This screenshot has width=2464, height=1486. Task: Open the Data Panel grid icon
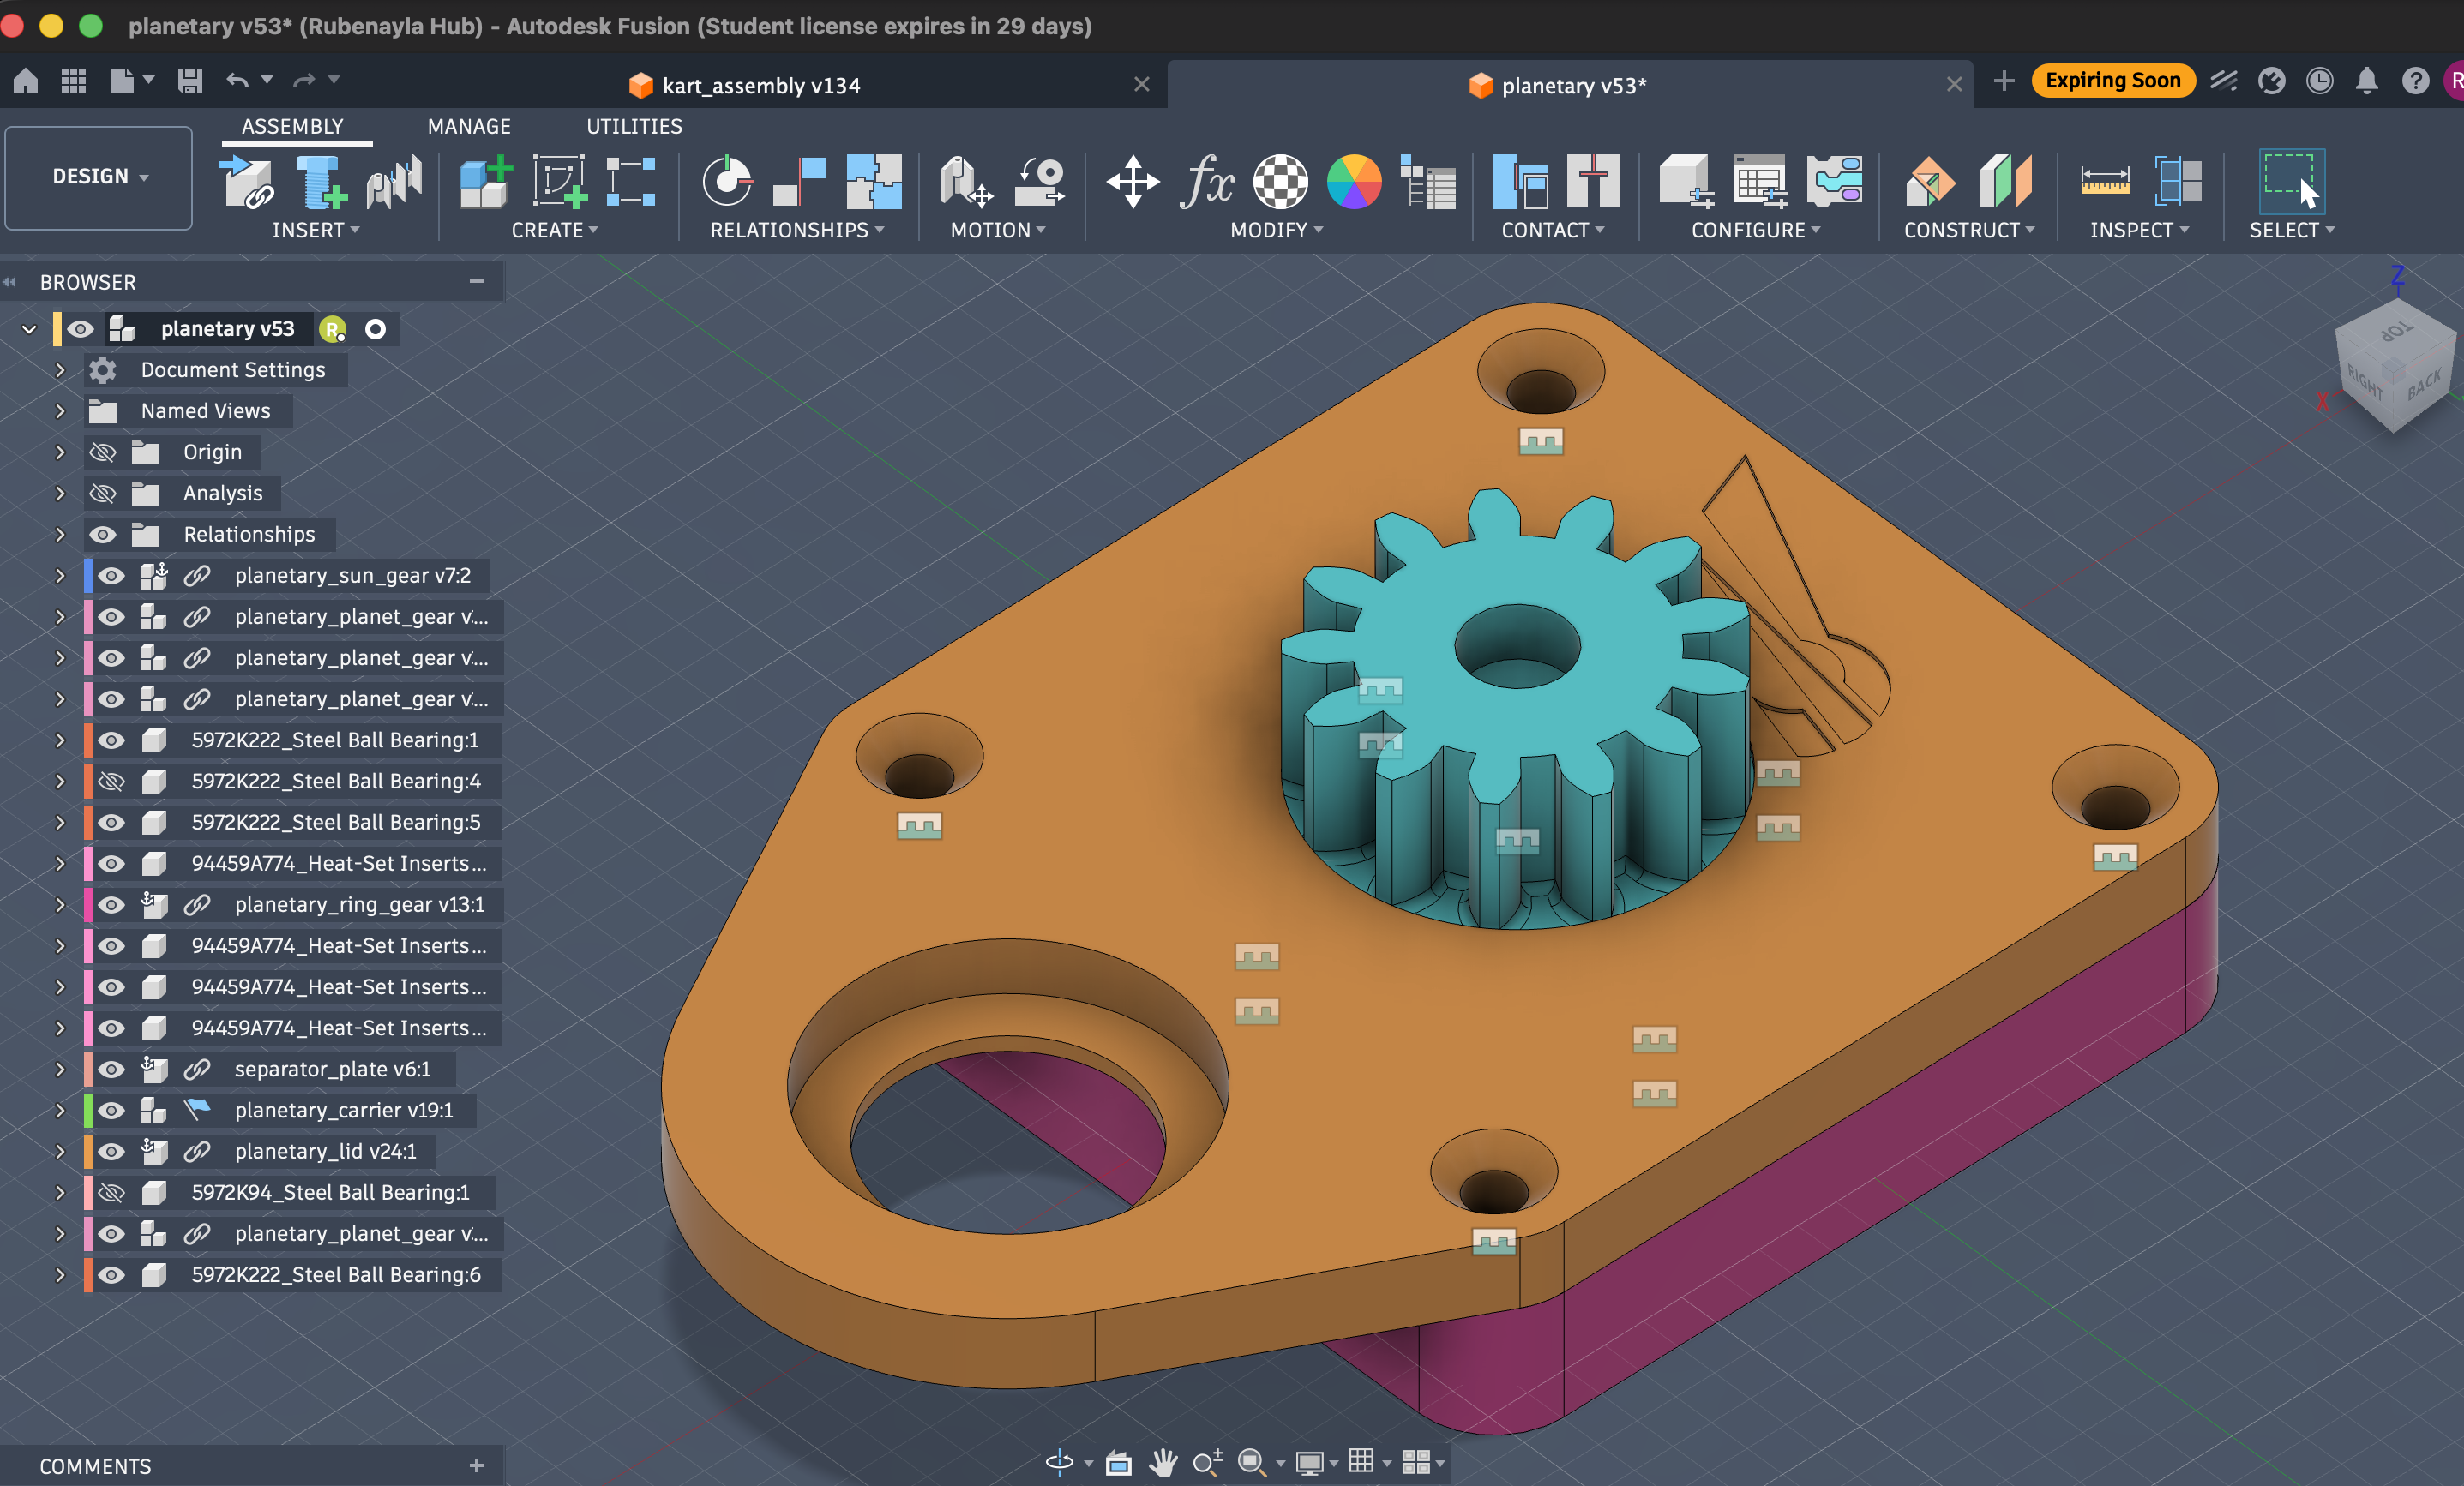(73, 80)
